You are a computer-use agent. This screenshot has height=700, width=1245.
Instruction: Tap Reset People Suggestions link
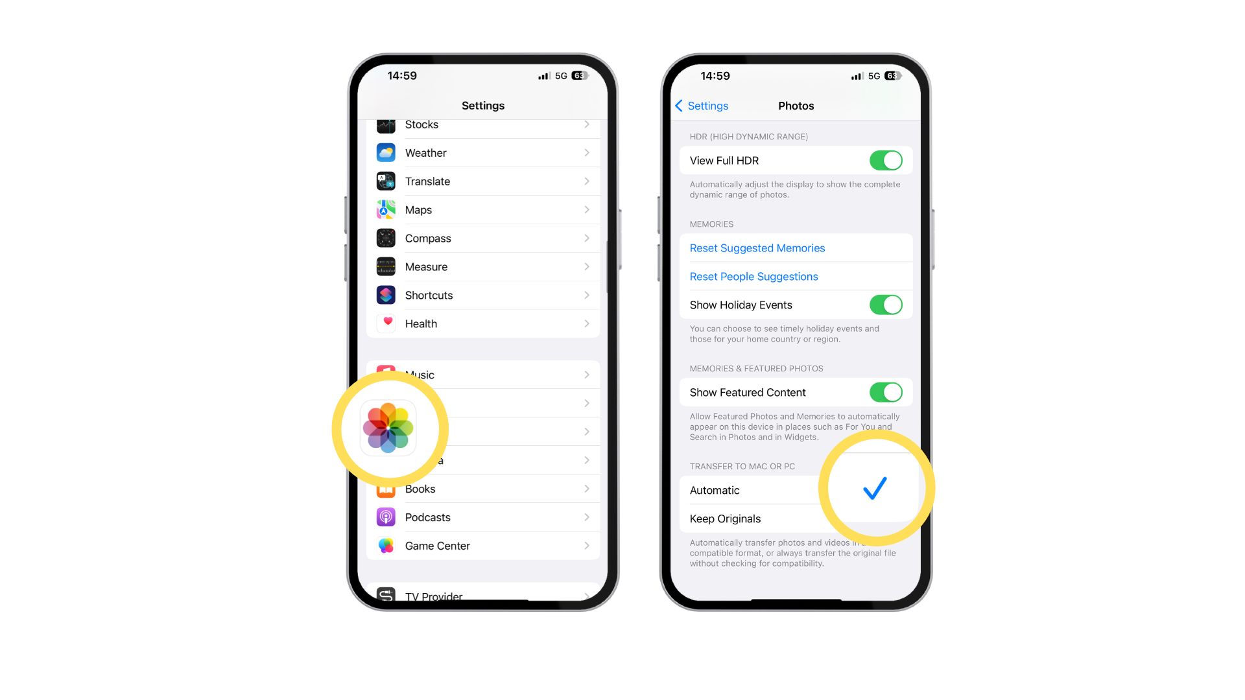753,276
